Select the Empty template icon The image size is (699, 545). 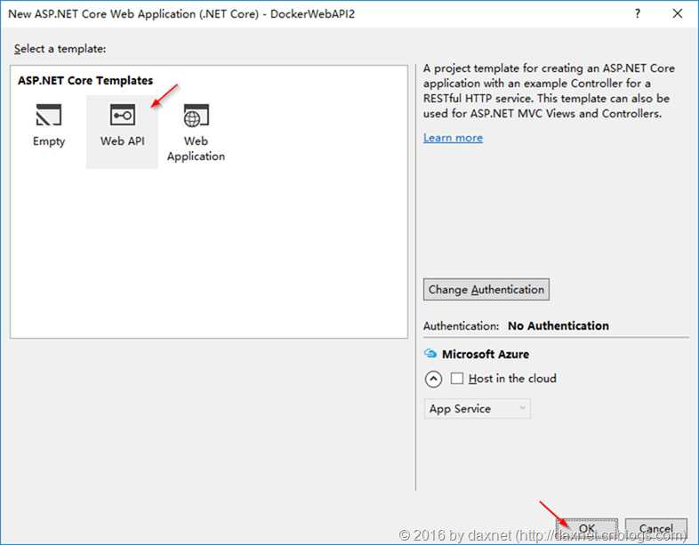(x=49, y=116)
